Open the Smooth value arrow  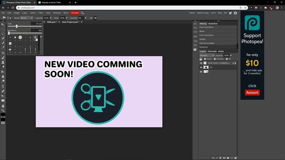(85, 18)
